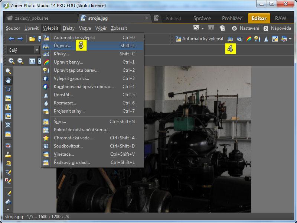Image resolution: width=297 pixels, height=223 pixels.
Task: Open the Celý zoom combo box
Action: point(23,50)
